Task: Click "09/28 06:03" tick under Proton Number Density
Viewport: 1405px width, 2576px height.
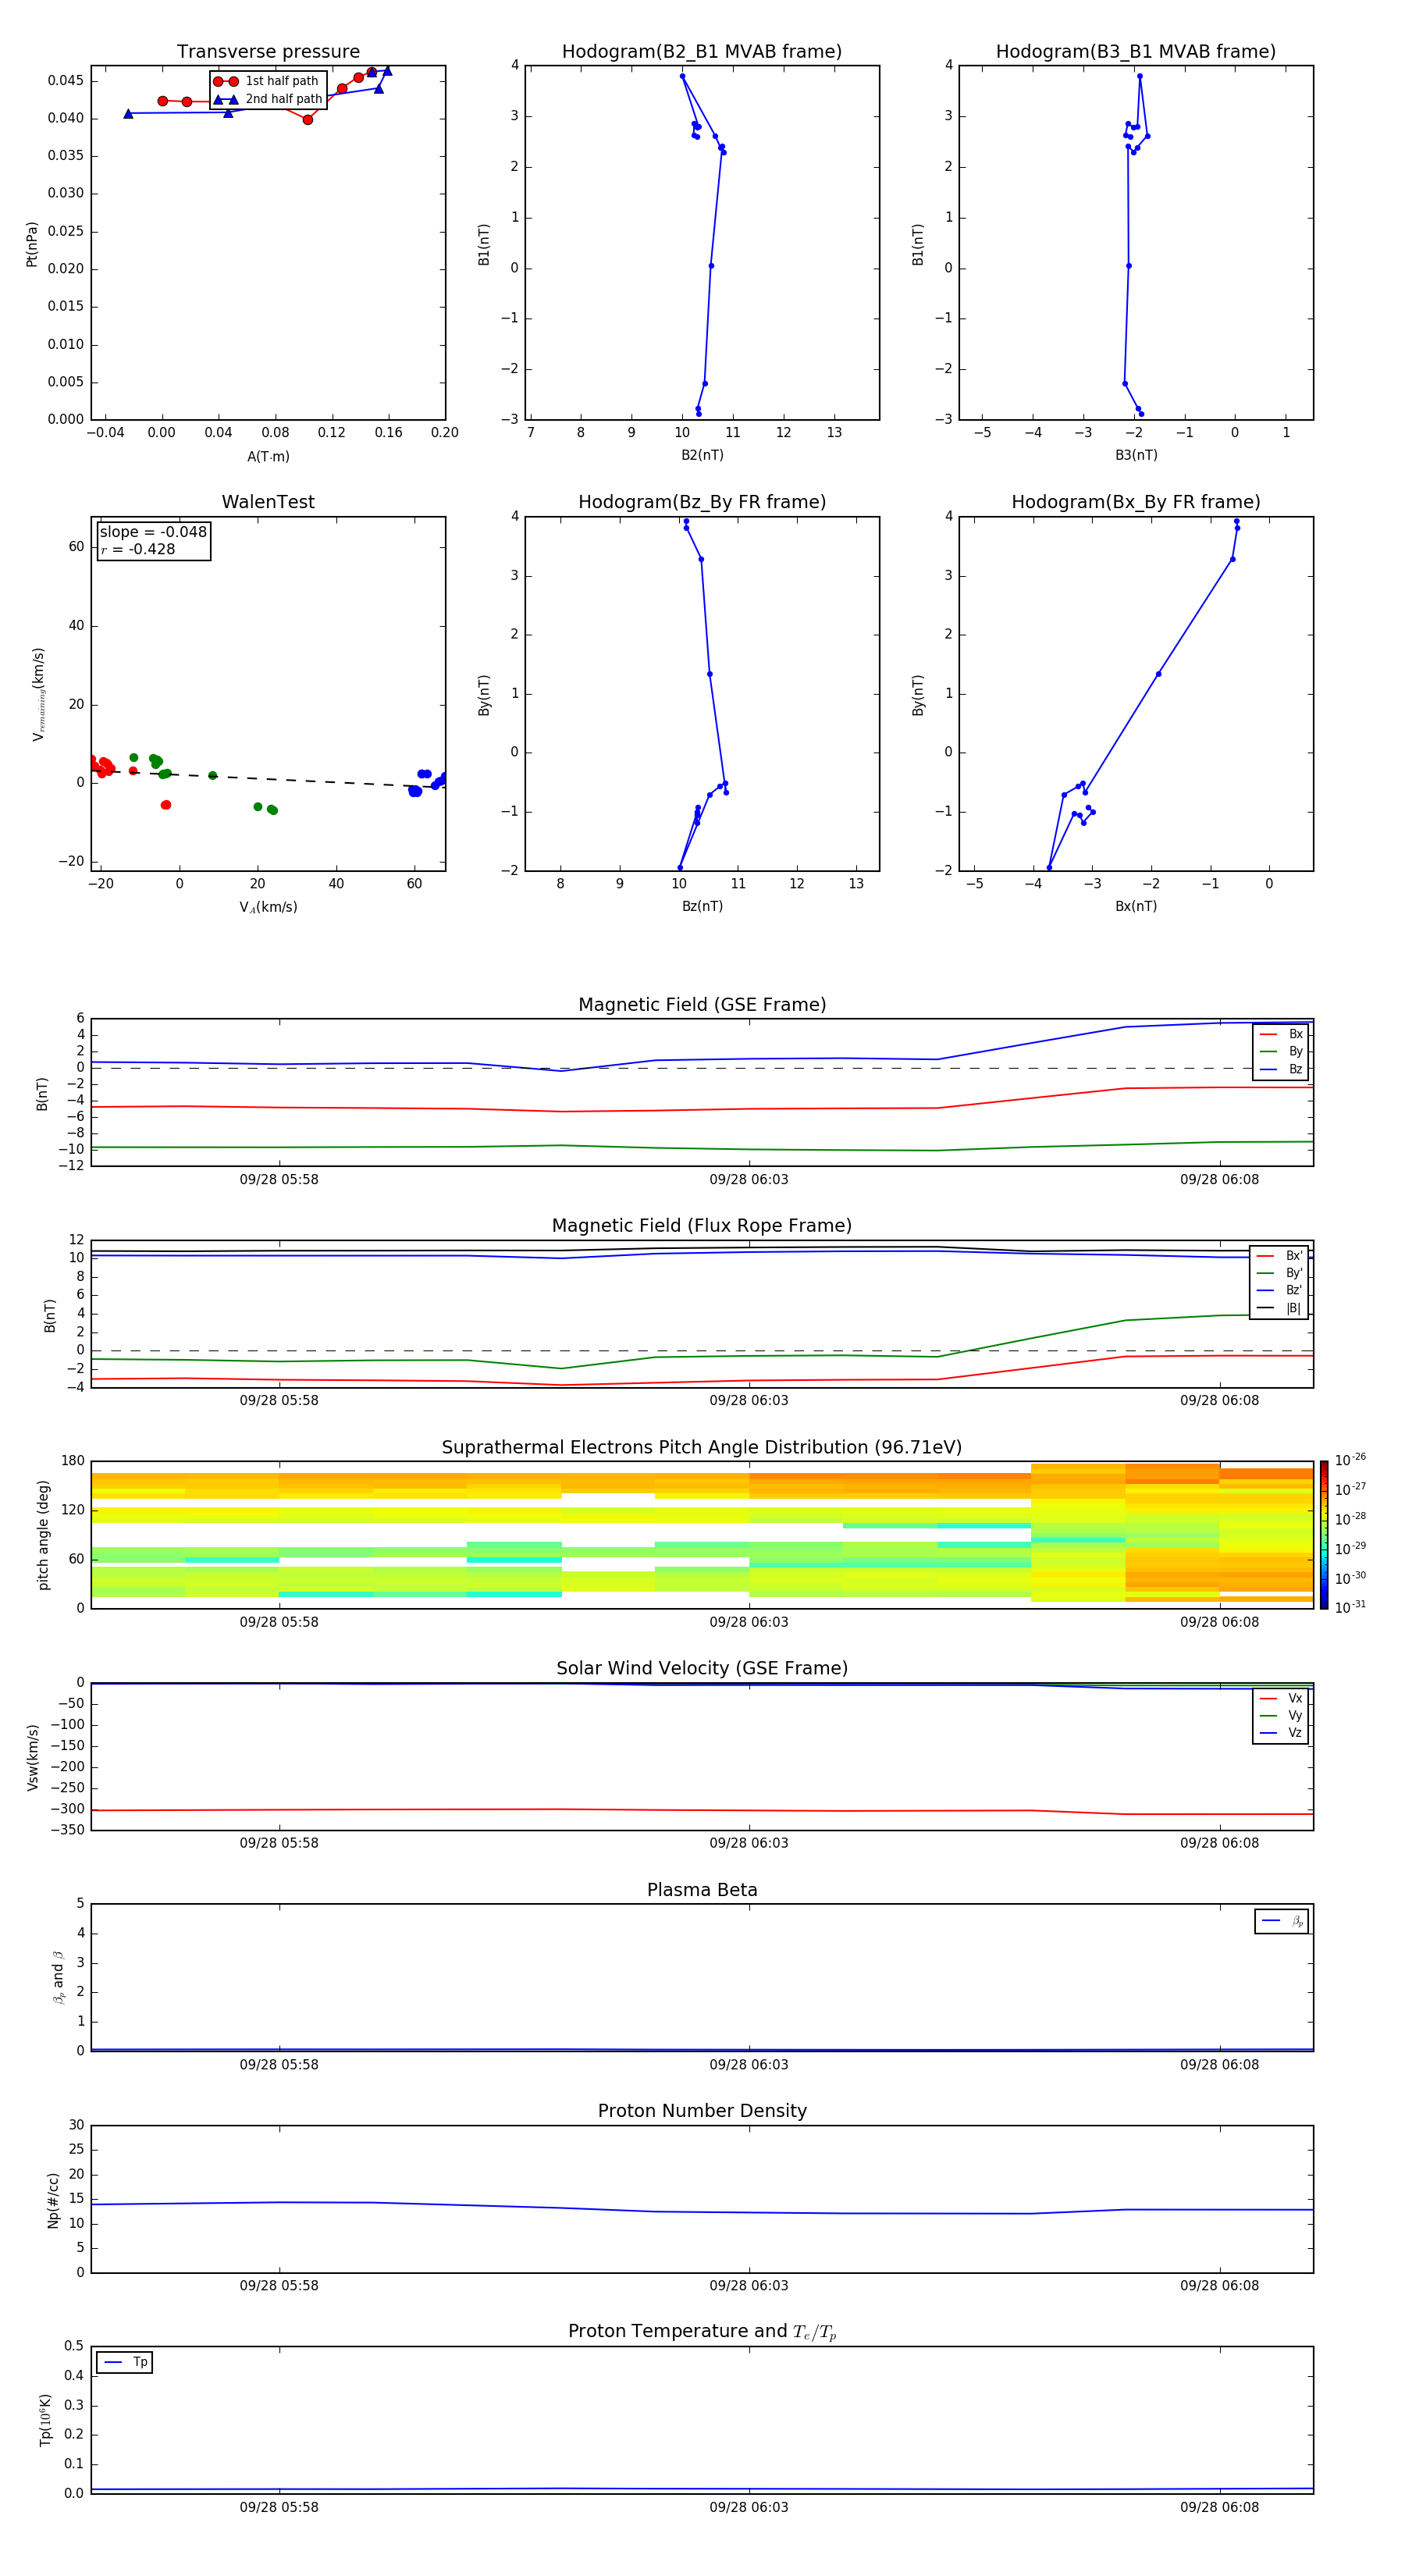Action: [x=749, y=2286]
